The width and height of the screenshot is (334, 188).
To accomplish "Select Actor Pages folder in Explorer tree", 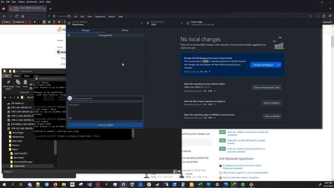I will point(18,133).
